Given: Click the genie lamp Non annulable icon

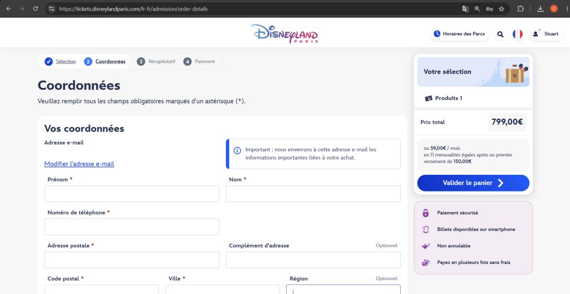Looking at the screenshot, I should click(426, 246).
